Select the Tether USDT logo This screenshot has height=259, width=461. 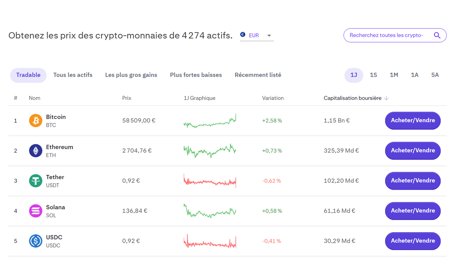[36, 180]
